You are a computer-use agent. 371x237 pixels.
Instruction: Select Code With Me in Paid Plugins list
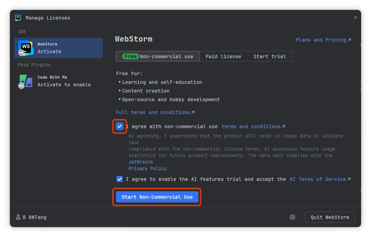pos(64,81)
